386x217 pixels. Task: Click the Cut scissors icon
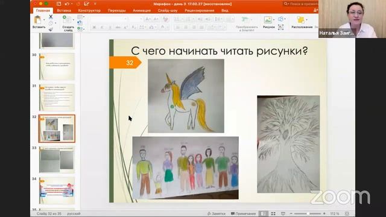(x=51, y=17)
